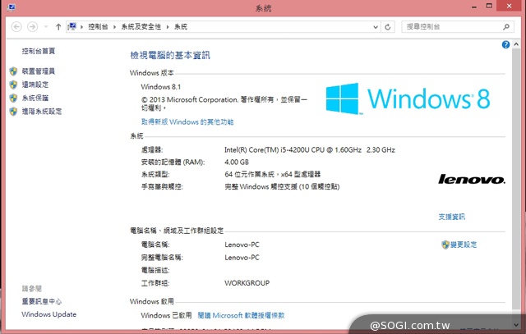Screen dimensions: 526x334
Task: Click the Forward navigation arrow
Action: [x=32, y=27]
